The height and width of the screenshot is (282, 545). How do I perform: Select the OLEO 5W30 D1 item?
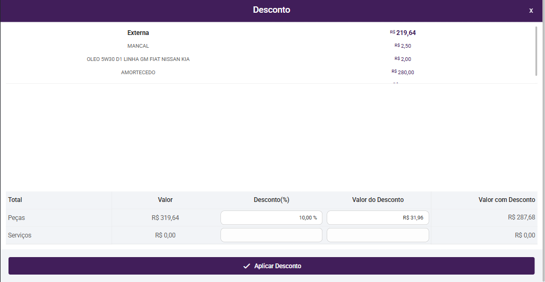coord(138,59)
